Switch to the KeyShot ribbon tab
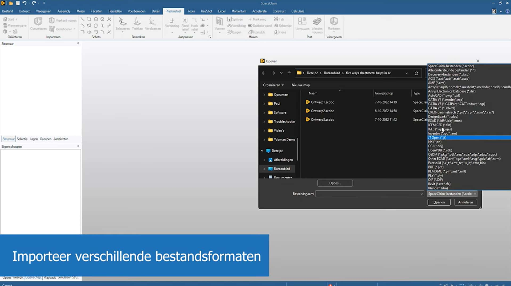511x286 pixels. point(206,11)
